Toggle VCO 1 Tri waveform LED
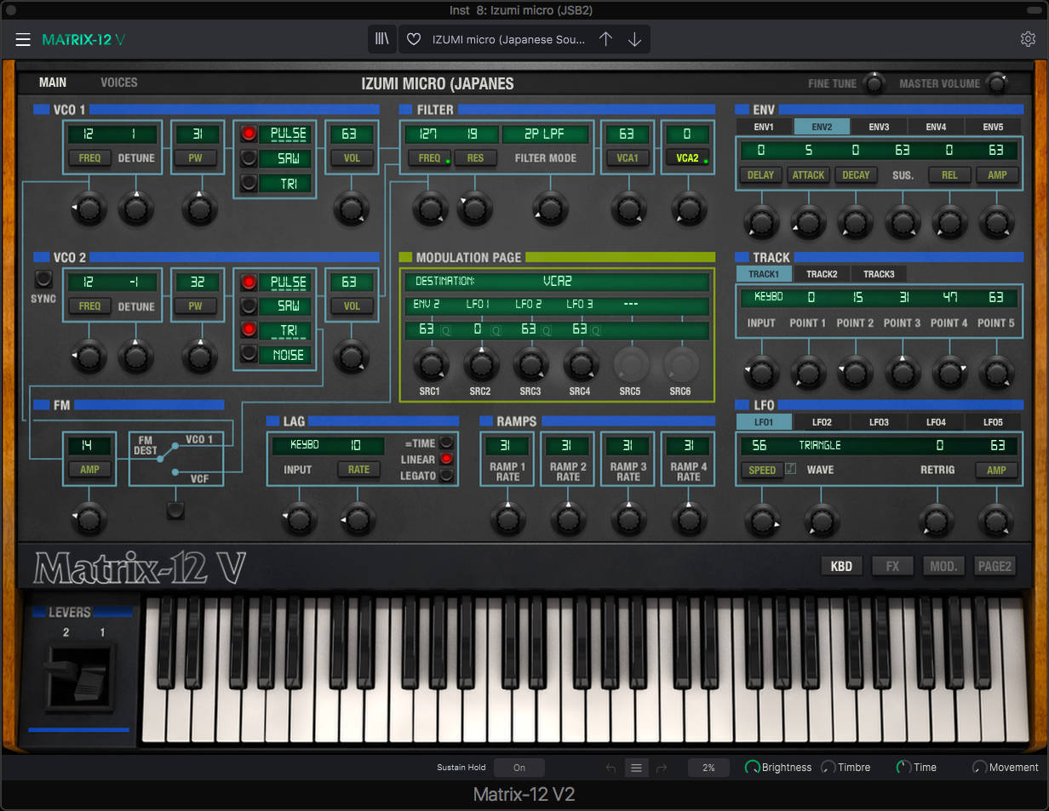The height and width of the screenshot is (811, 1049). point(248,182)
